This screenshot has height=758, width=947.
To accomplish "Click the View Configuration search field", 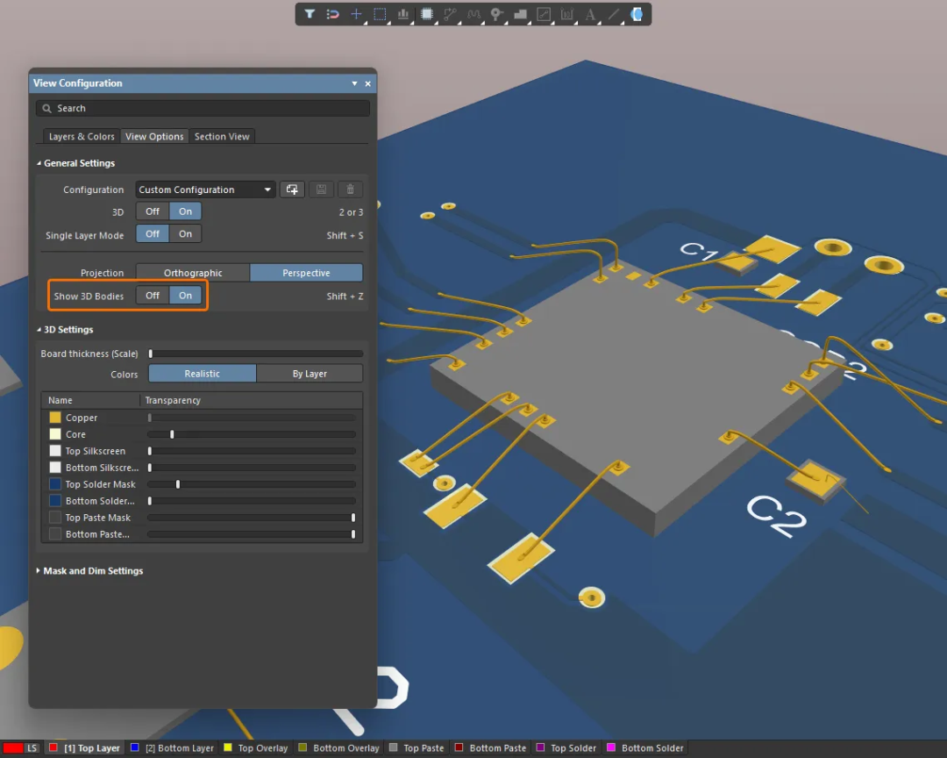I will point(203,108).
